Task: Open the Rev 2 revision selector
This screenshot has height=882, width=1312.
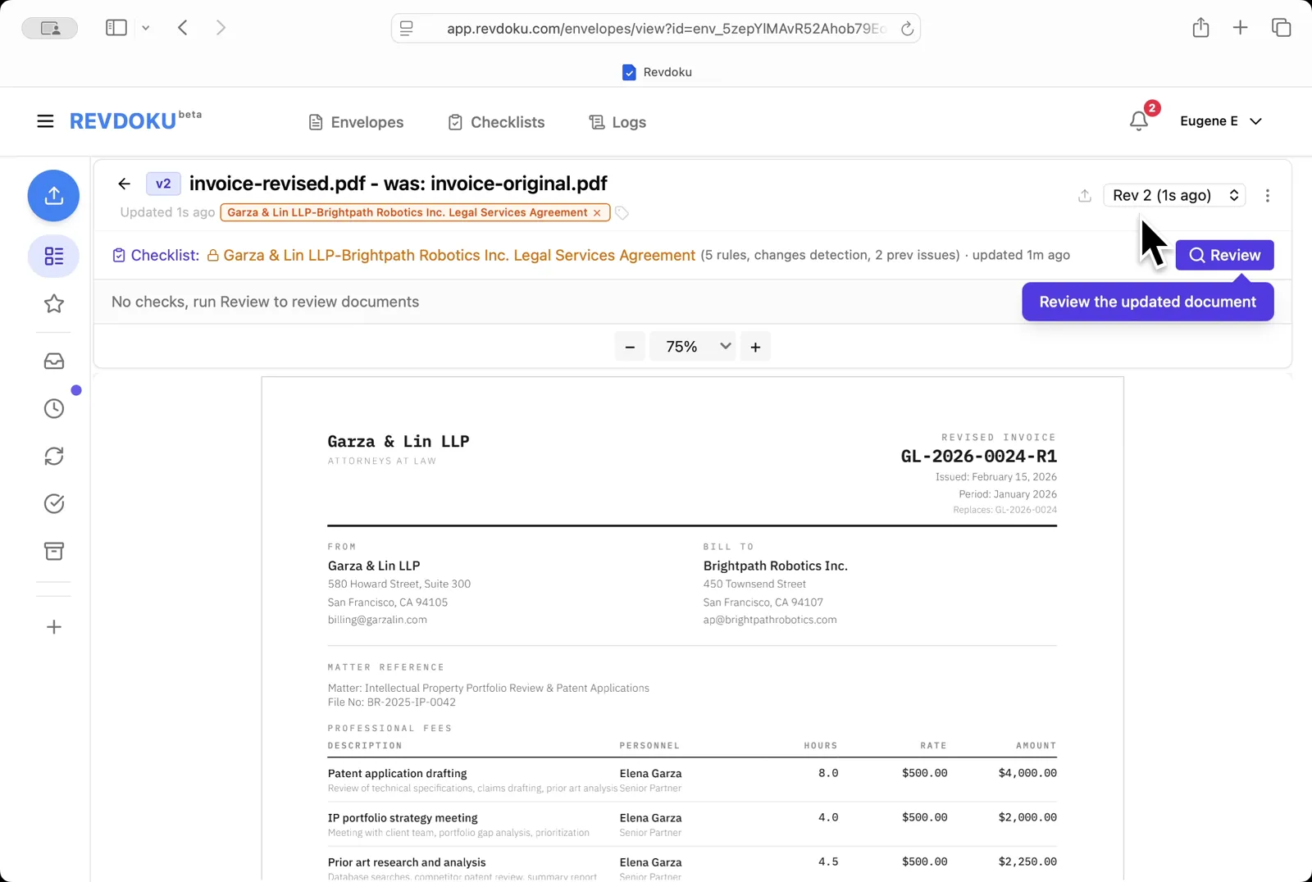Action: pos(1173,195)
